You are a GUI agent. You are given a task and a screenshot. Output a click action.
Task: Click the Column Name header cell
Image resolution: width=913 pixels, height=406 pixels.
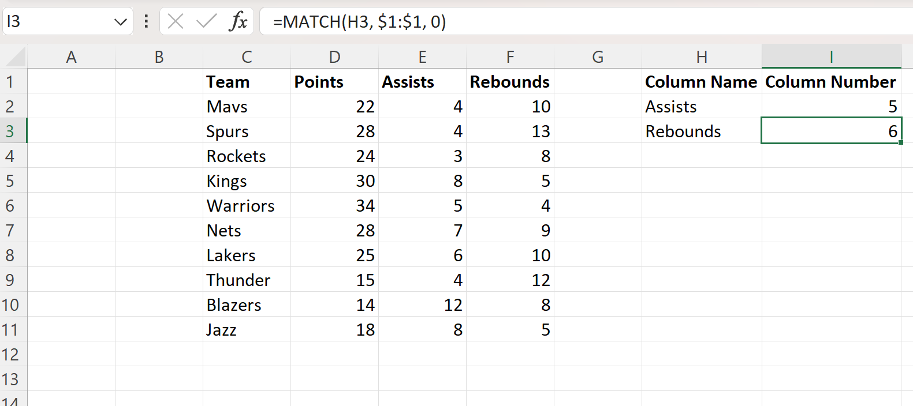(x=701, y=82)
